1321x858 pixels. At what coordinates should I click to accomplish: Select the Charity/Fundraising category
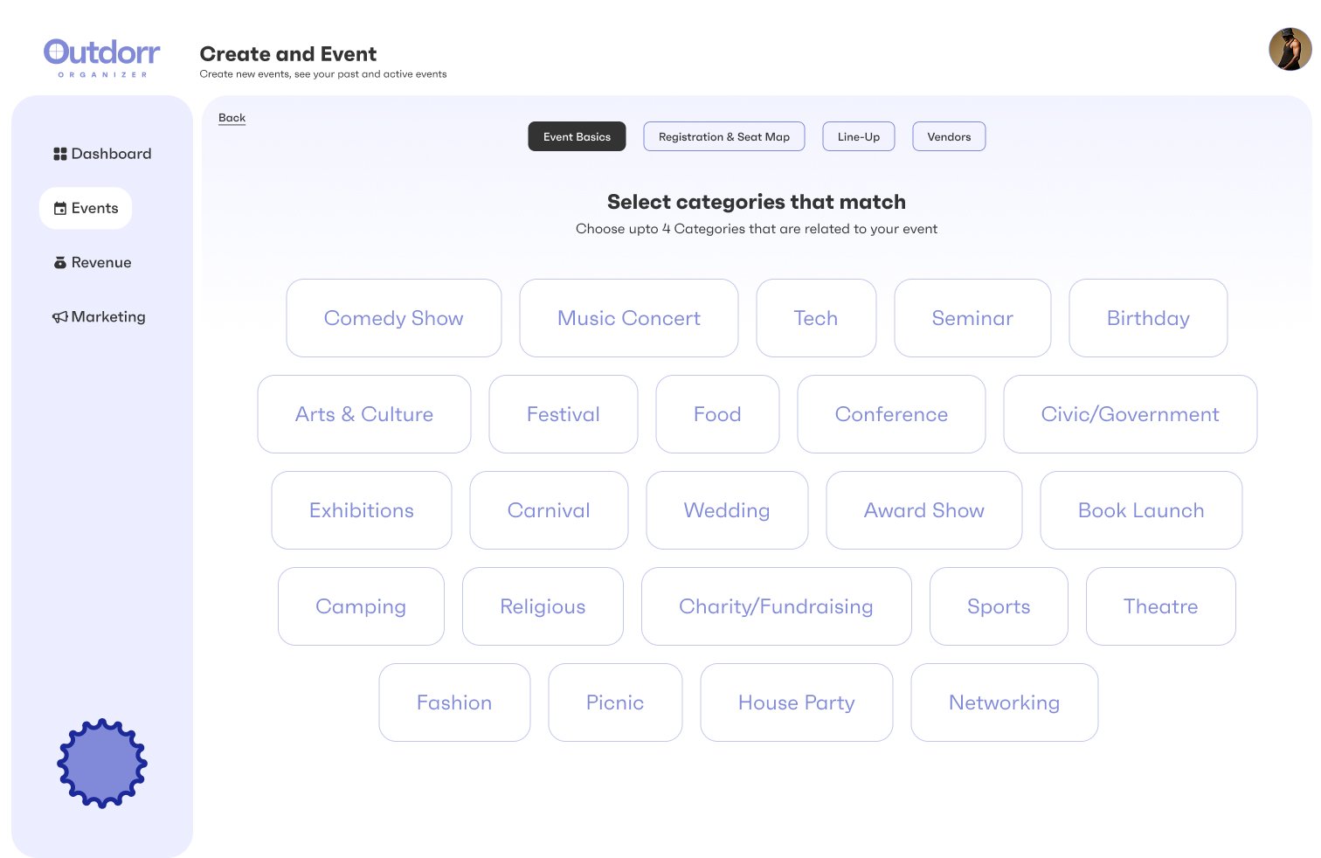click(776, 606)
